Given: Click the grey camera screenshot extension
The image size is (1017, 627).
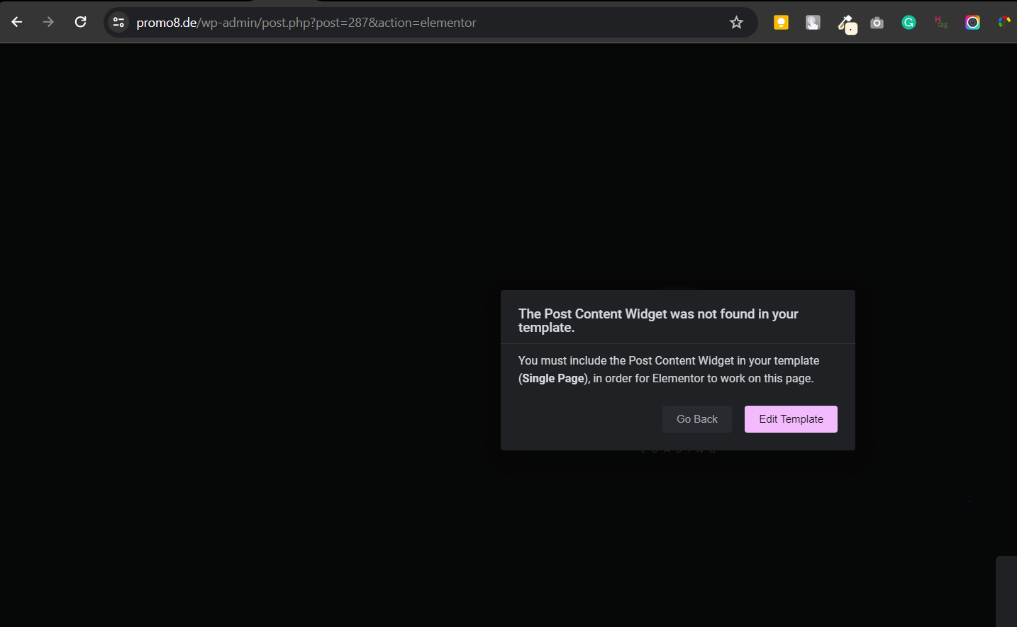Looking at the screenshot, I should [877, 23].
